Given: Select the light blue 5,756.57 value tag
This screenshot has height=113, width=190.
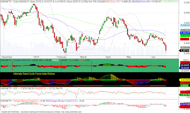Looking at the screenshot, I should tap(185, 25).
